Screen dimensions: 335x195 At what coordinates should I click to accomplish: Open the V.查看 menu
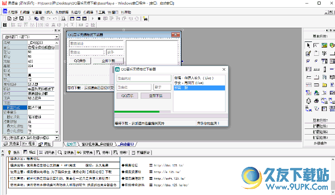coord(37,12)
